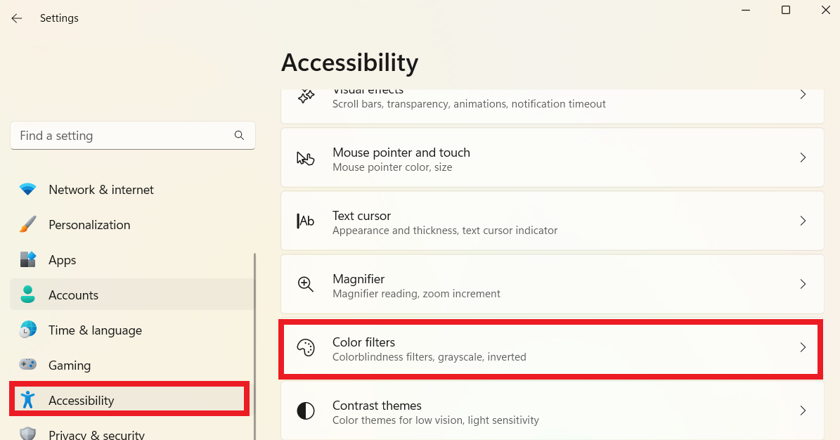The image size is (840, 440).
Task: Click the sidebar vertical scrollbar
Action: tap(254, 337)
